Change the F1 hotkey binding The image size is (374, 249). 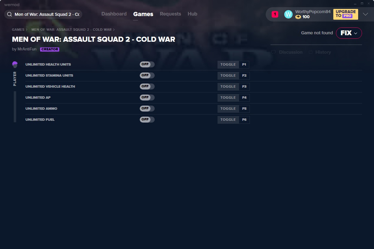coord(244,64)
